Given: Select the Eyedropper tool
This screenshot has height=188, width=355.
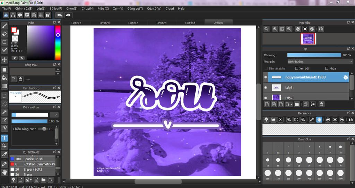Looking at the screenshot, I should pos(4,164).
